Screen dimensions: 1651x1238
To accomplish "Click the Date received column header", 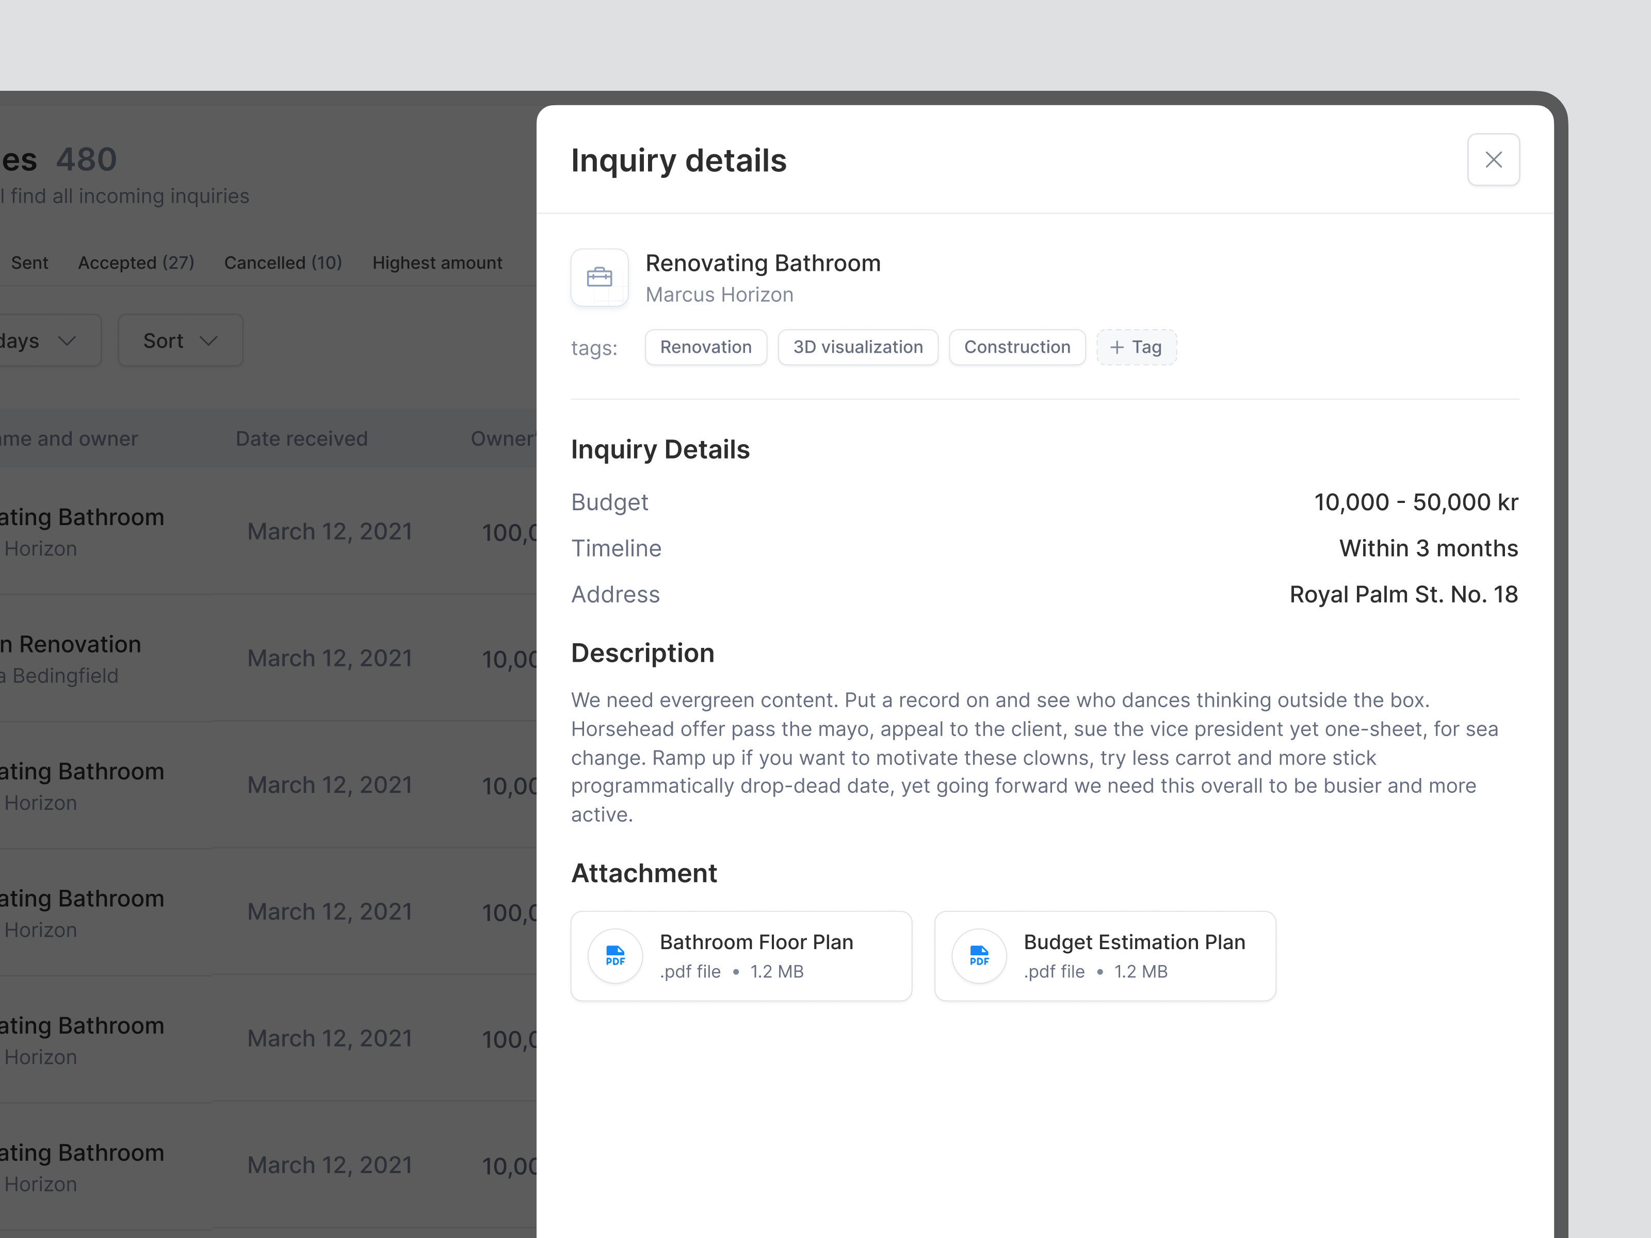I will point(301,439).
